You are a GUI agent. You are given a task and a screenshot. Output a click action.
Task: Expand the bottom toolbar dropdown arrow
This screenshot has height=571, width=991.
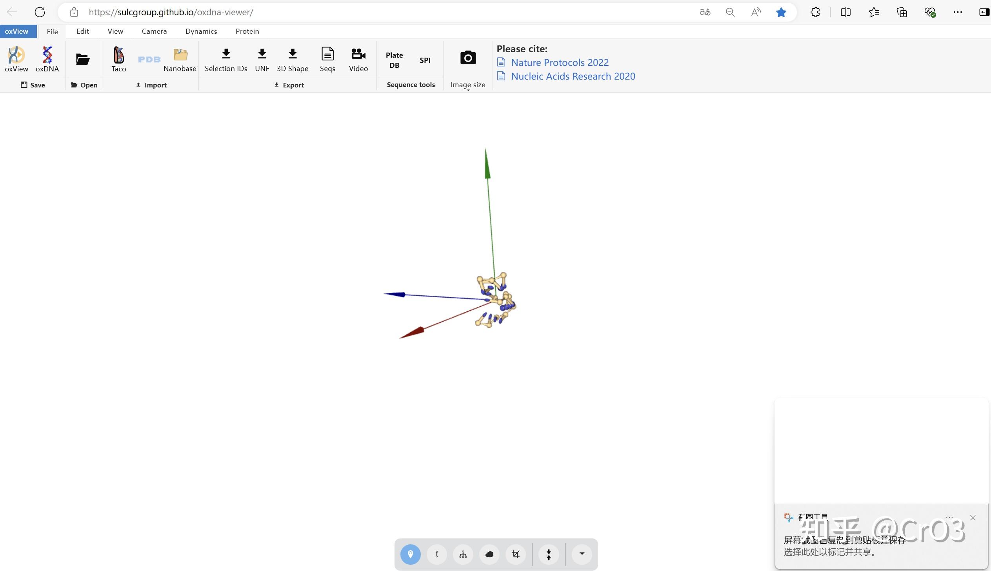click(582, 554)
